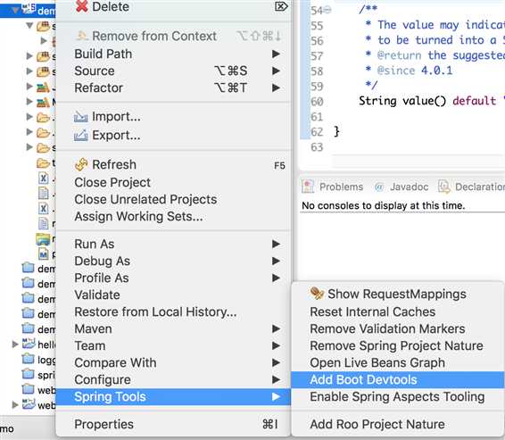Select Validate in context menu
Viewport: 505px width, 440px height.
tap(174, 295)
